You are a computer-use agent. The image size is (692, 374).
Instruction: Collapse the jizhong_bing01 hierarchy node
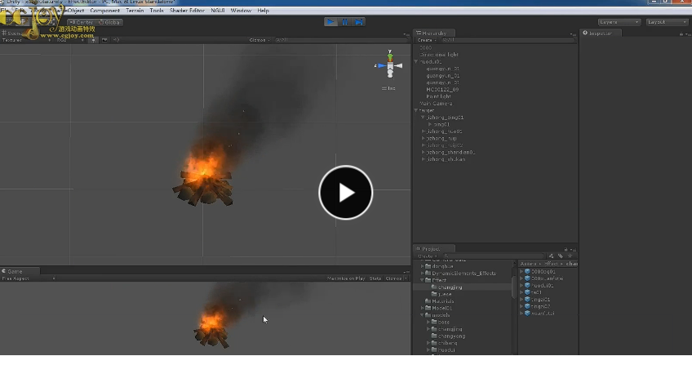click(x=423, y=118)
